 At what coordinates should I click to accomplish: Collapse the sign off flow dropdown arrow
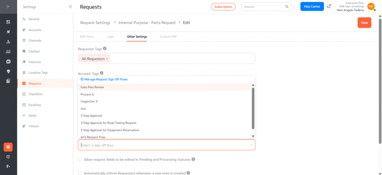point(251,145)
